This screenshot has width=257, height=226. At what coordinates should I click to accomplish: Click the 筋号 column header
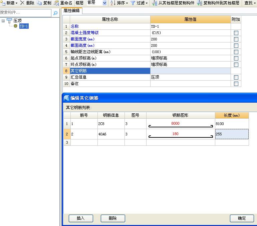tap(84, 115)
